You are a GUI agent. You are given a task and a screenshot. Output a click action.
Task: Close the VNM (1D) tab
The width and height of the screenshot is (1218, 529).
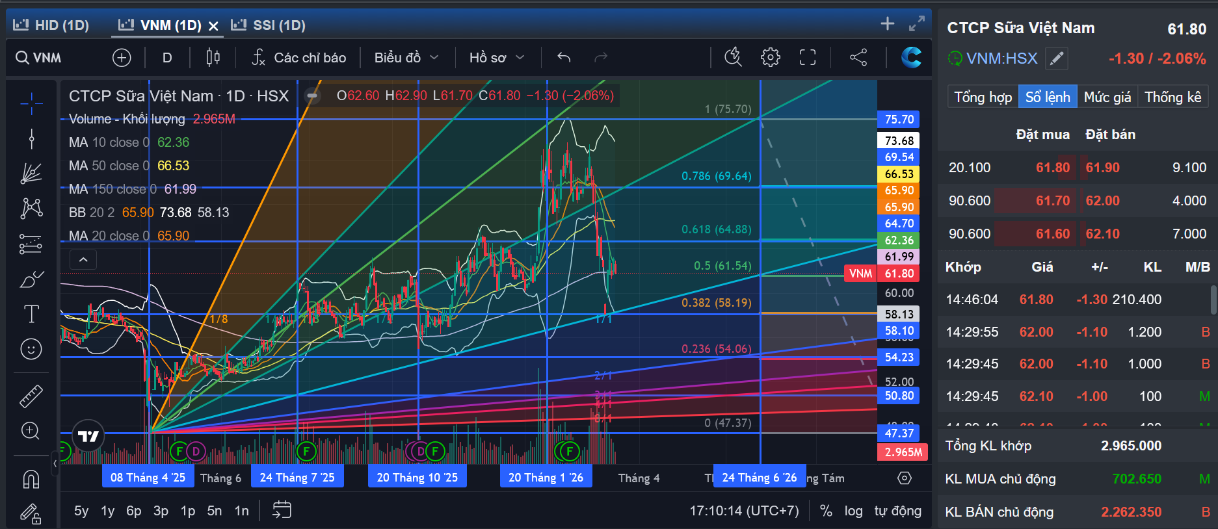(x=213, y=26)
